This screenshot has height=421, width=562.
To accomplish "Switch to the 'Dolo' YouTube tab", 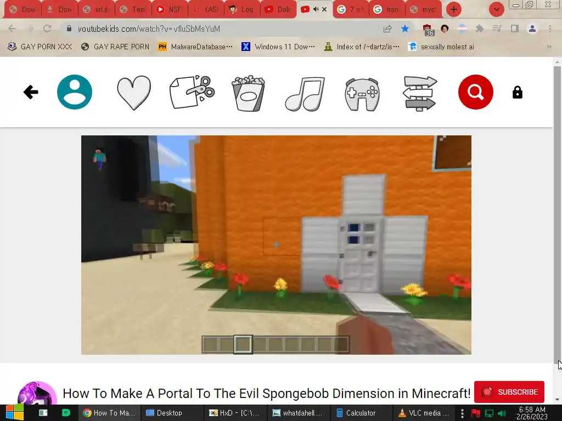I will click(278, 9).
